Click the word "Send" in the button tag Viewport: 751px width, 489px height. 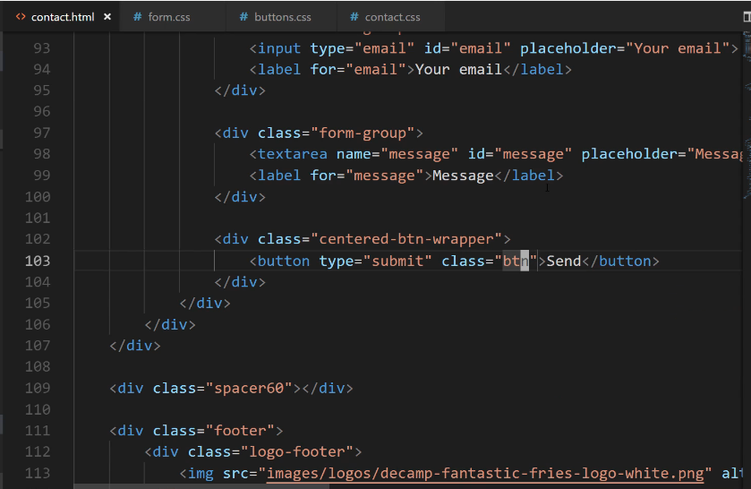point(564,261)
